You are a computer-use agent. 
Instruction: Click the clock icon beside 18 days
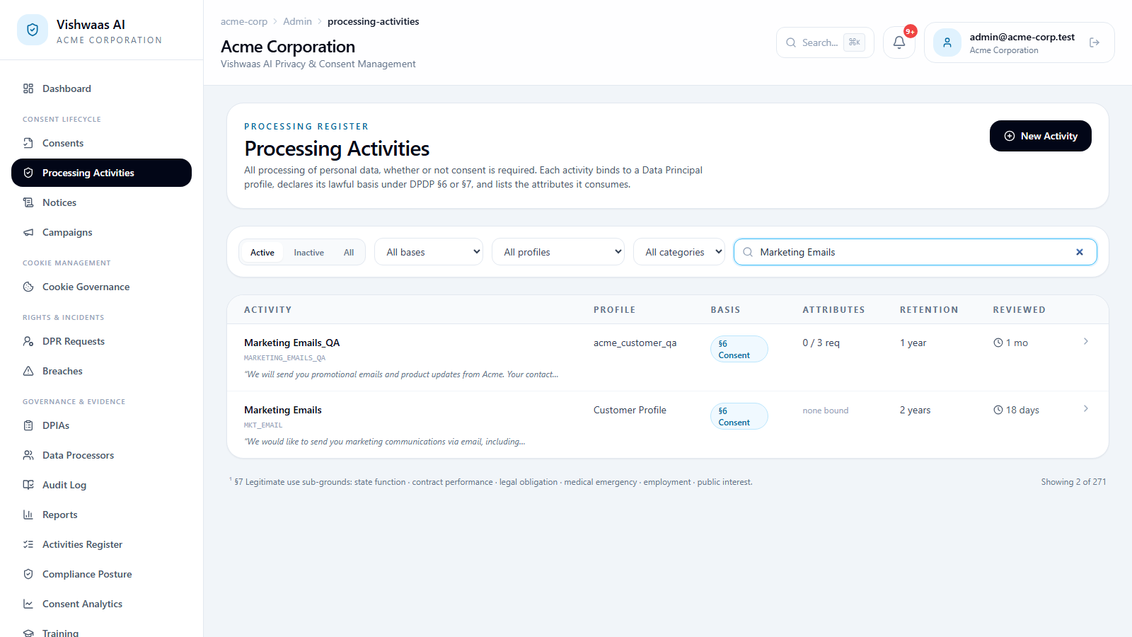coord(998,410)
